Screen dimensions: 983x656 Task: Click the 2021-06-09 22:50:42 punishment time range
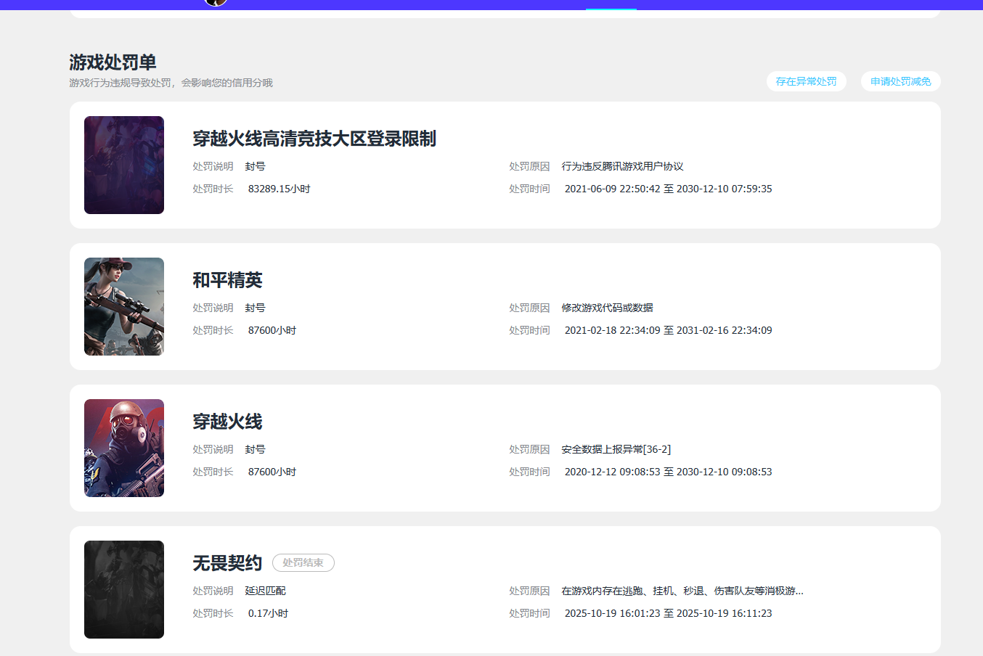(669, 189)
